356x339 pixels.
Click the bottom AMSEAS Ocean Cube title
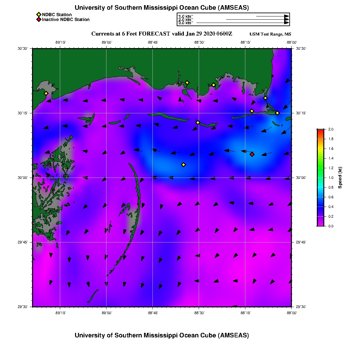[161, 335]
